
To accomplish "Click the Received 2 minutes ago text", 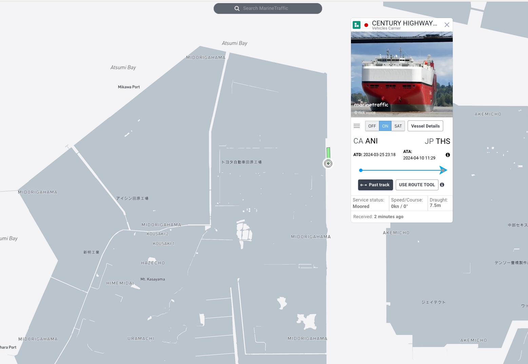I will (x=378, y=217).
